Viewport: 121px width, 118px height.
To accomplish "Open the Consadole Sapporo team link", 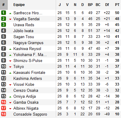I will click(30, 114).
